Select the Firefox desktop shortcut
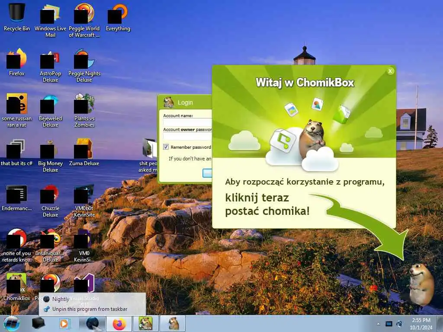 [17, 61]
